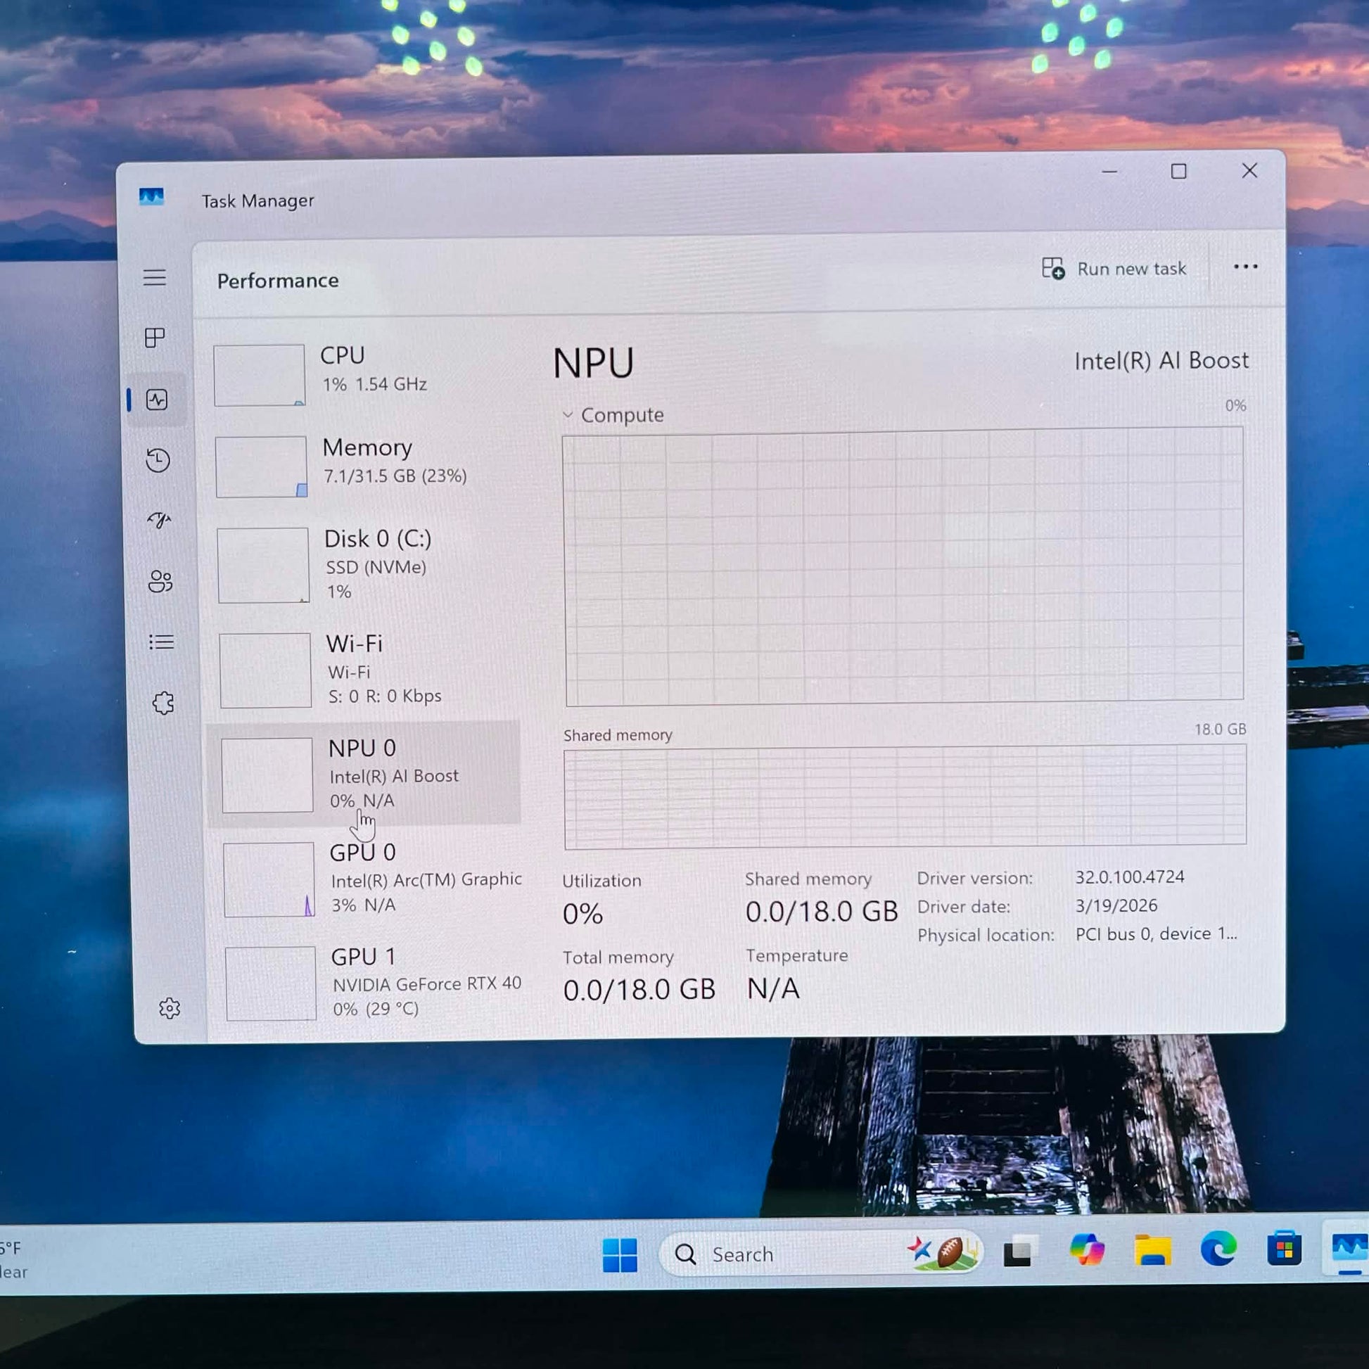The width and height of the screenshot is (1369, 1369).
Task: Open the Details list icon
Action: click(x=162, y=643)
